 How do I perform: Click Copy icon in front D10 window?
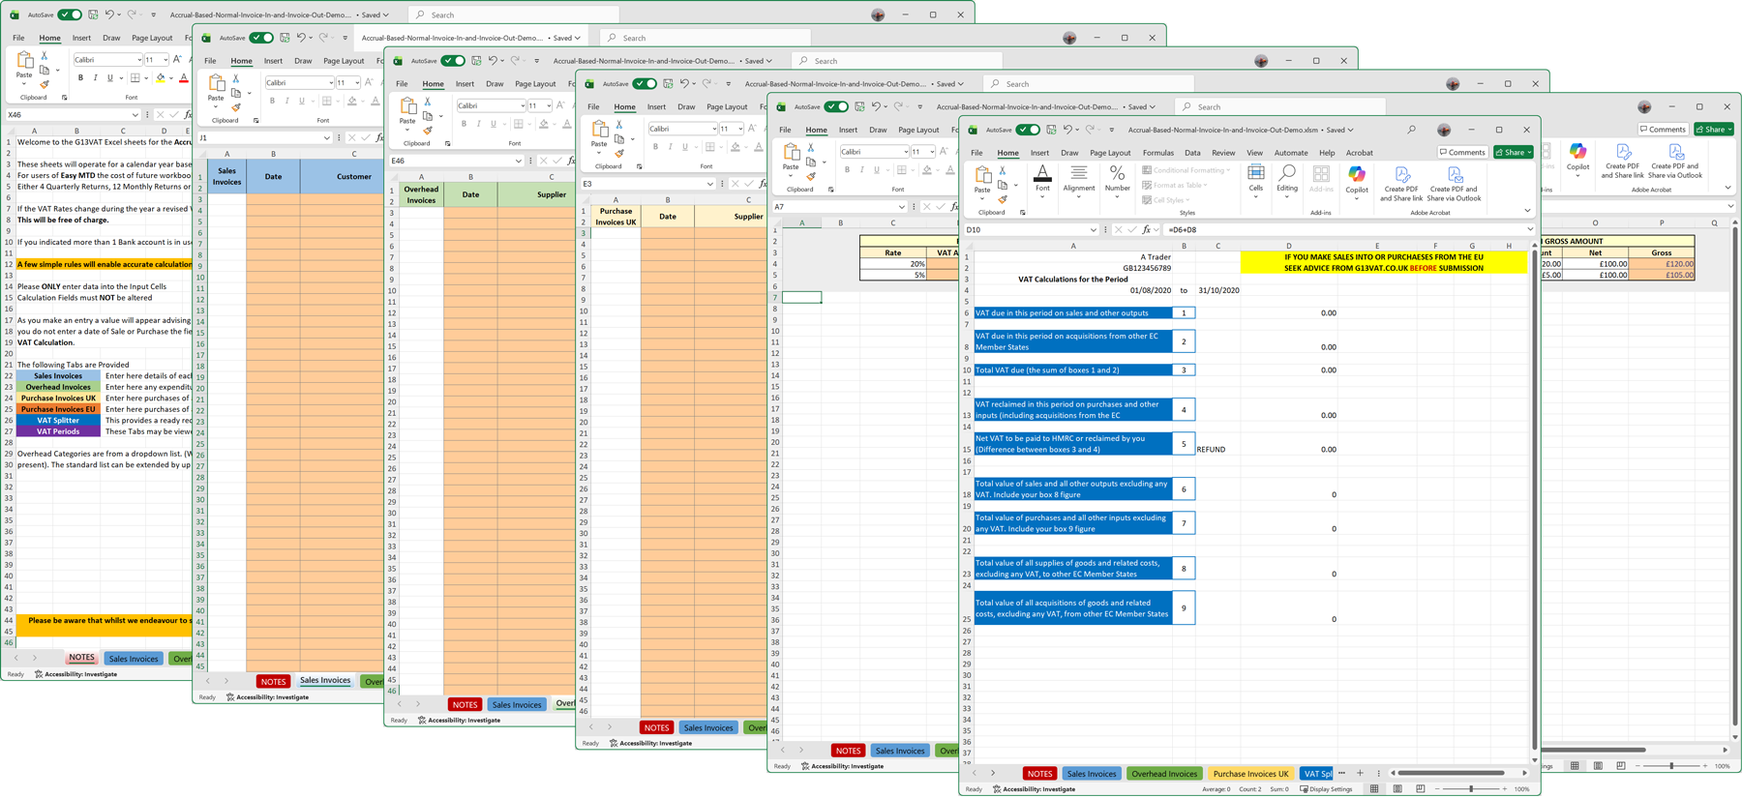1003,185
